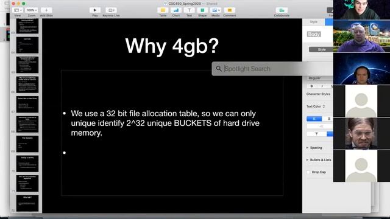390x219 pixels.
Task: Select participant video with purple shirt
Action: point(361,36)
